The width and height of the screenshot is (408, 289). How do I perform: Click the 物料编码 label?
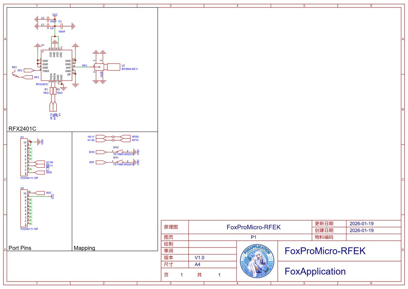(x=324, y=237)
